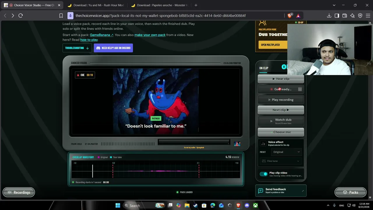Open the clock showing 12:18 AM
Image resolution: width=373 pixels, height=210 pixels.
[x=364, y=205]
